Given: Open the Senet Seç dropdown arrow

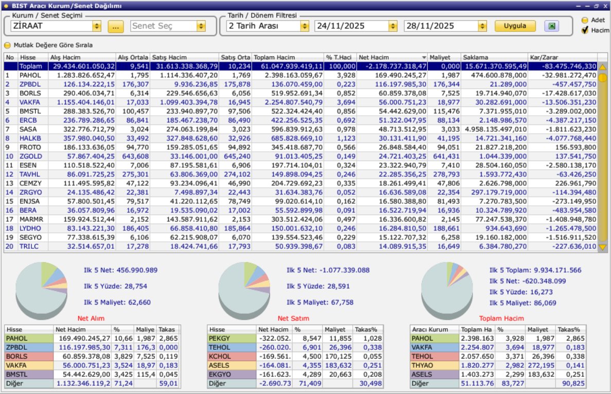Looking at the screenshot, I should [201, 26].
